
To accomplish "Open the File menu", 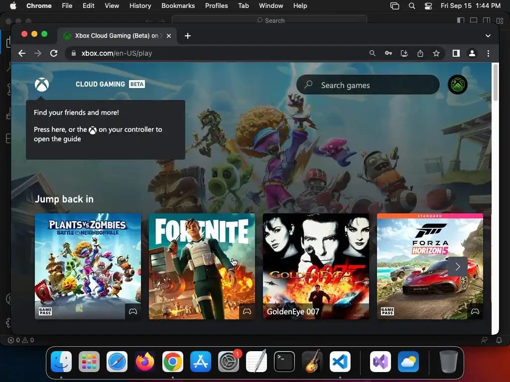I will click(x=67, y=6).
